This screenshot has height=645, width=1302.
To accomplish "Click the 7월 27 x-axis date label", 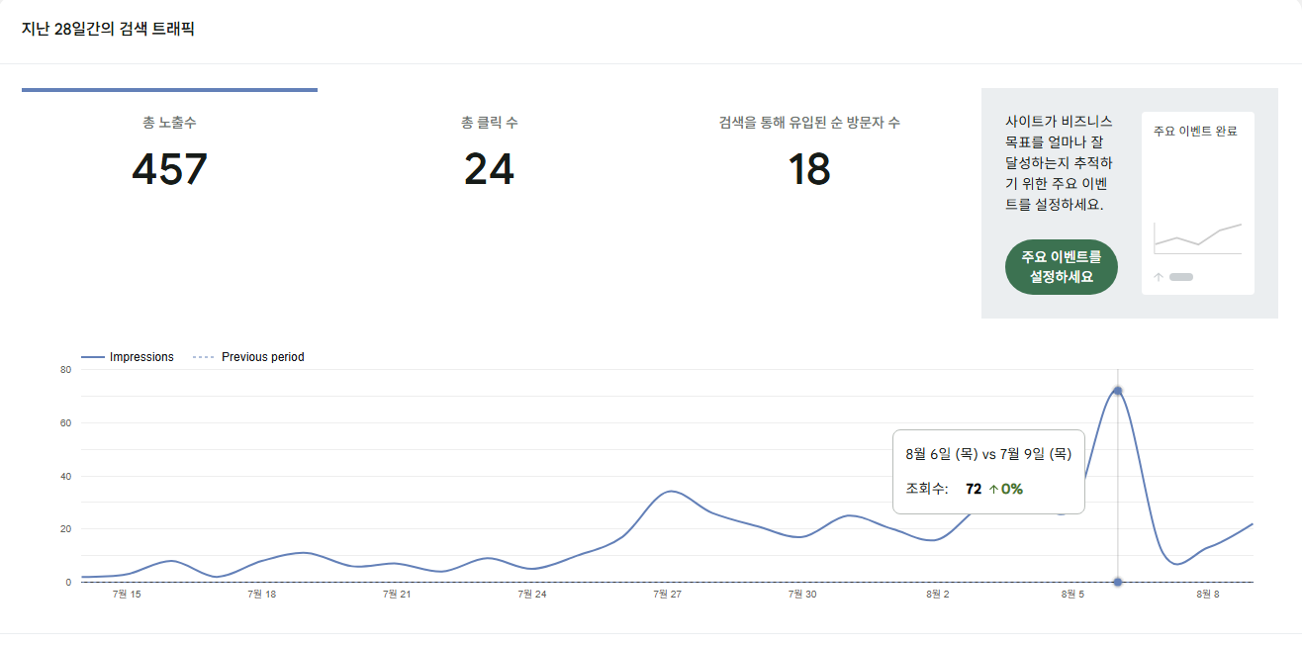I will (668, 595).
